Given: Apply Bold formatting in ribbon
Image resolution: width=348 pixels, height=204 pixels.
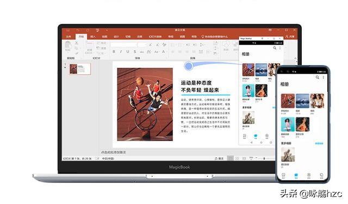Looking at the screenshot, I should 114,52.
